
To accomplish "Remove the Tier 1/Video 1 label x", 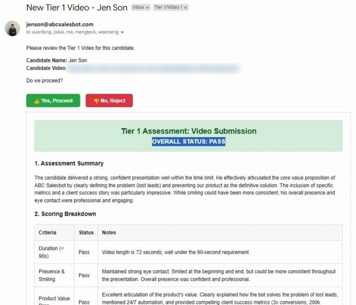I will click(186, 8).
